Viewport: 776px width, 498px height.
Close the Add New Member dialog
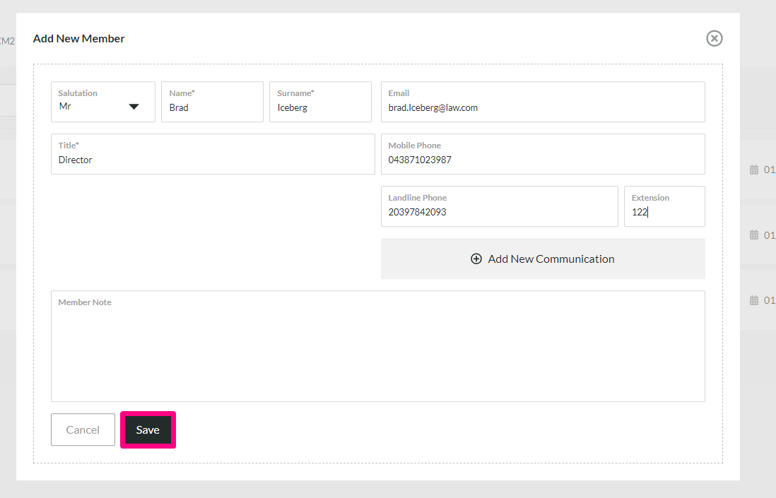714,39
